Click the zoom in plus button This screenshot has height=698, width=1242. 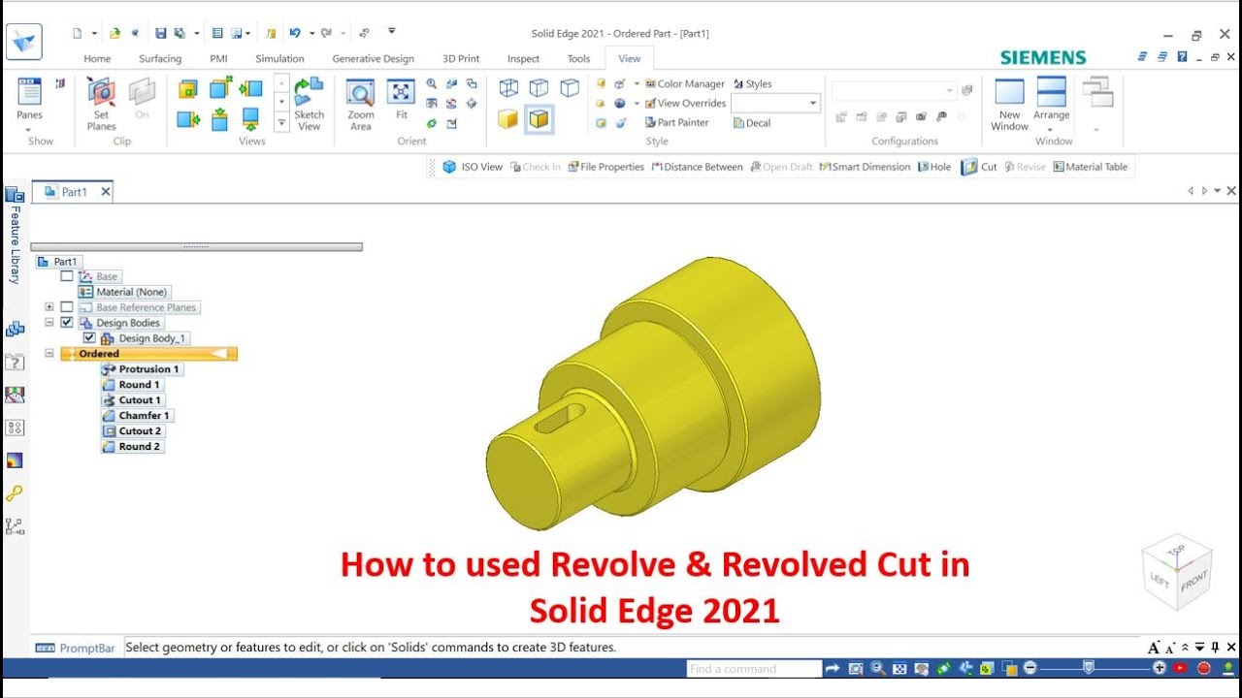pyautogui.click(x=1160, y=668)
